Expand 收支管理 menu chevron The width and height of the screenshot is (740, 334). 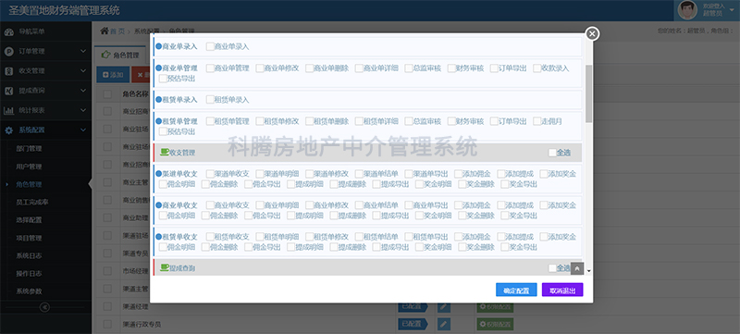(x=83, y=71)
